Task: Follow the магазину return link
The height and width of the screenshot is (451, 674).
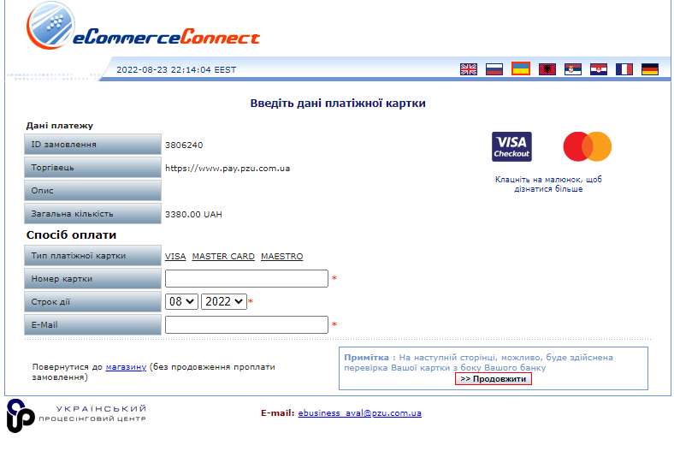Action: 126,367
